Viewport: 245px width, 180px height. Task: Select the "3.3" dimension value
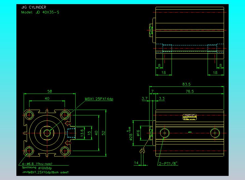pos(162,98)
